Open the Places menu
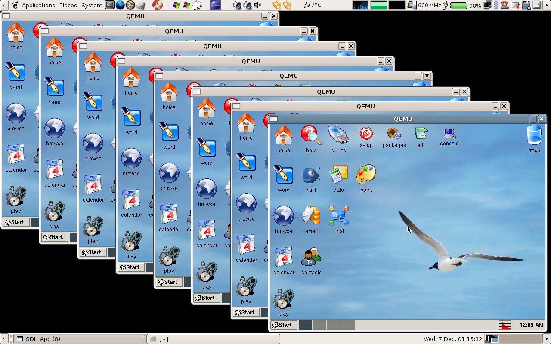 [68, 5]
